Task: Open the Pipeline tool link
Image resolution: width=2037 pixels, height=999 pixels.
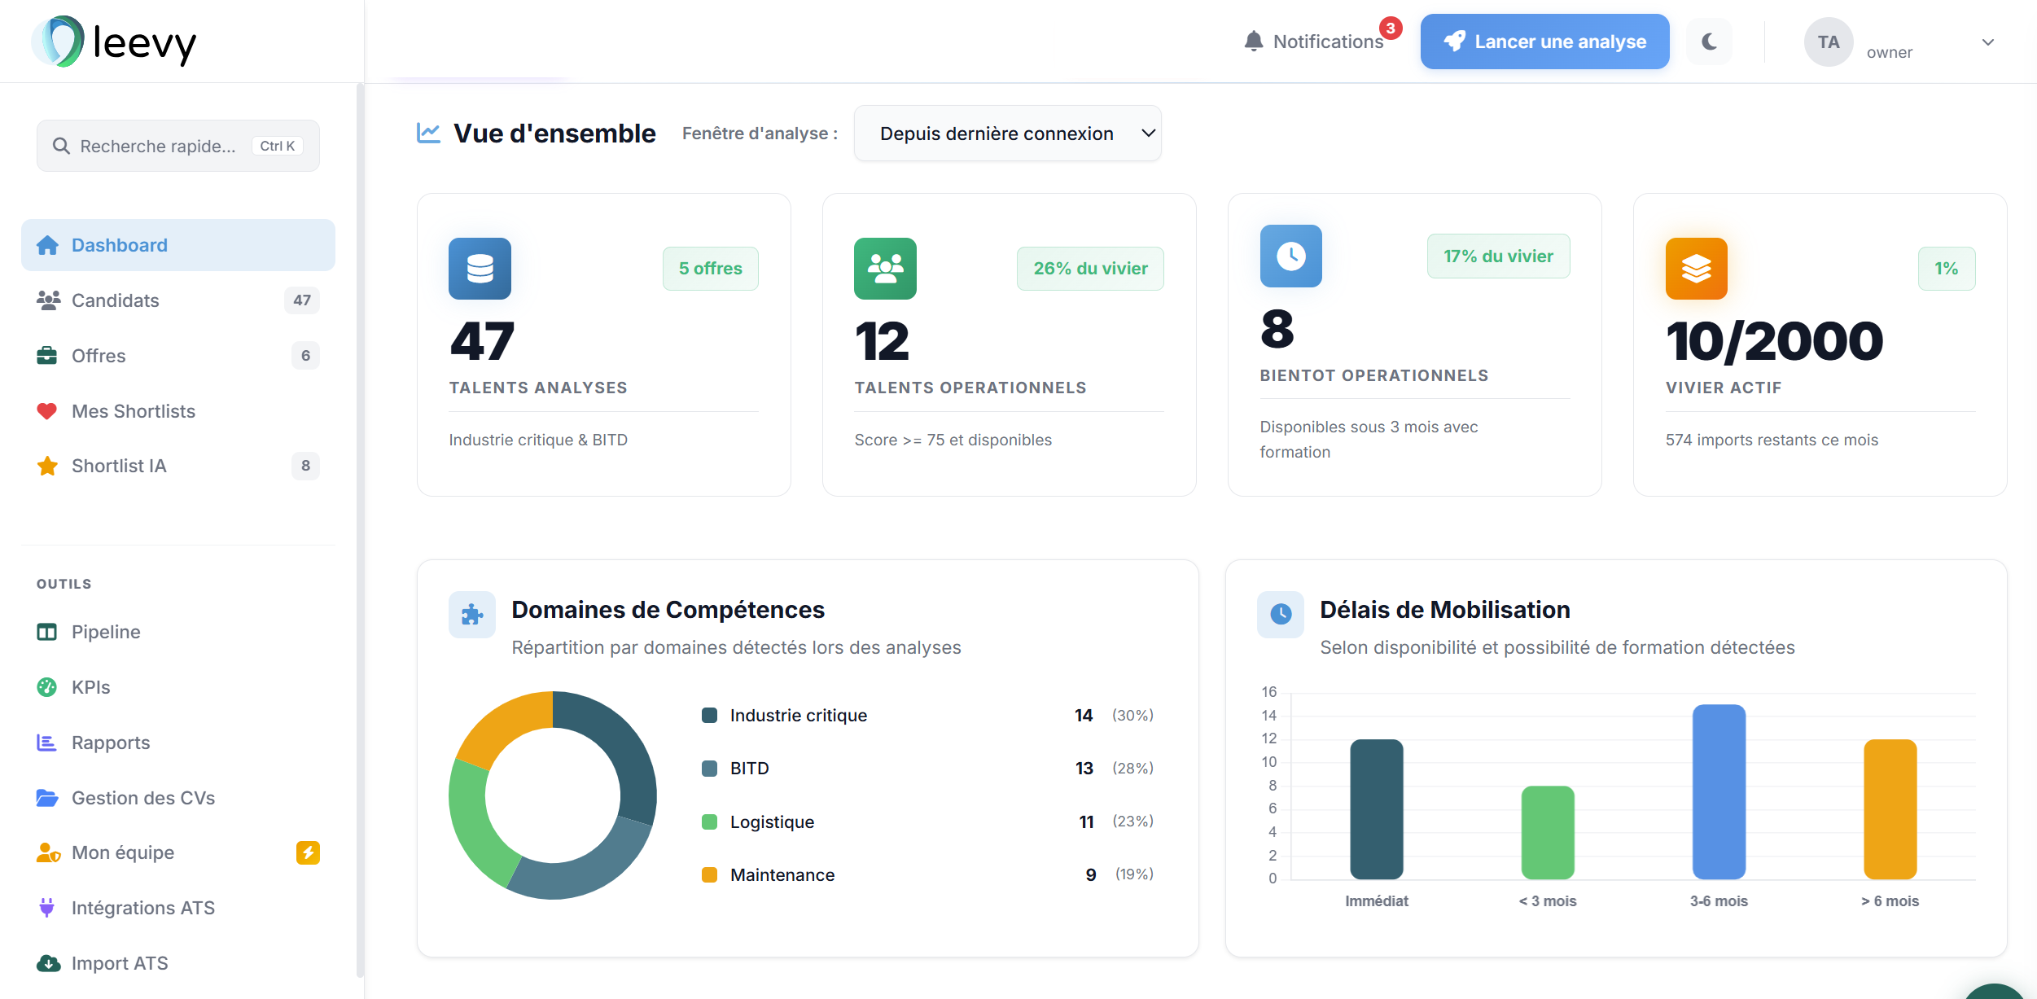Action: 106,632
